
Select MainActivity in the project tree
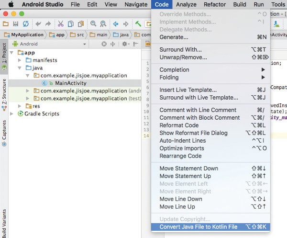pos(70,83)
